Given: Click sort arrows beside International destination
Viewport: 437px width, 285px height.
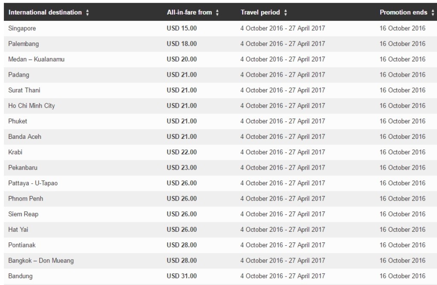Looking at the screenshot, I should pos(87,13).
